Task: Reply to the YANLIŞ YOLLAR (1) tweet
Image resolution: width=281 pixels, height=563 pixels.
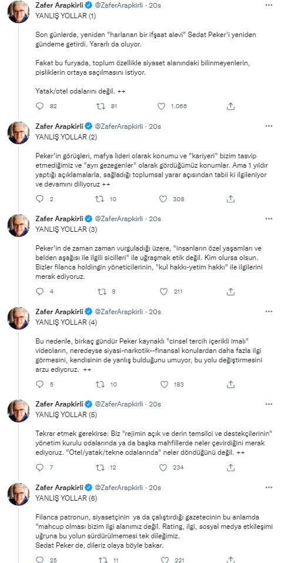Action: tap(40, 106)
